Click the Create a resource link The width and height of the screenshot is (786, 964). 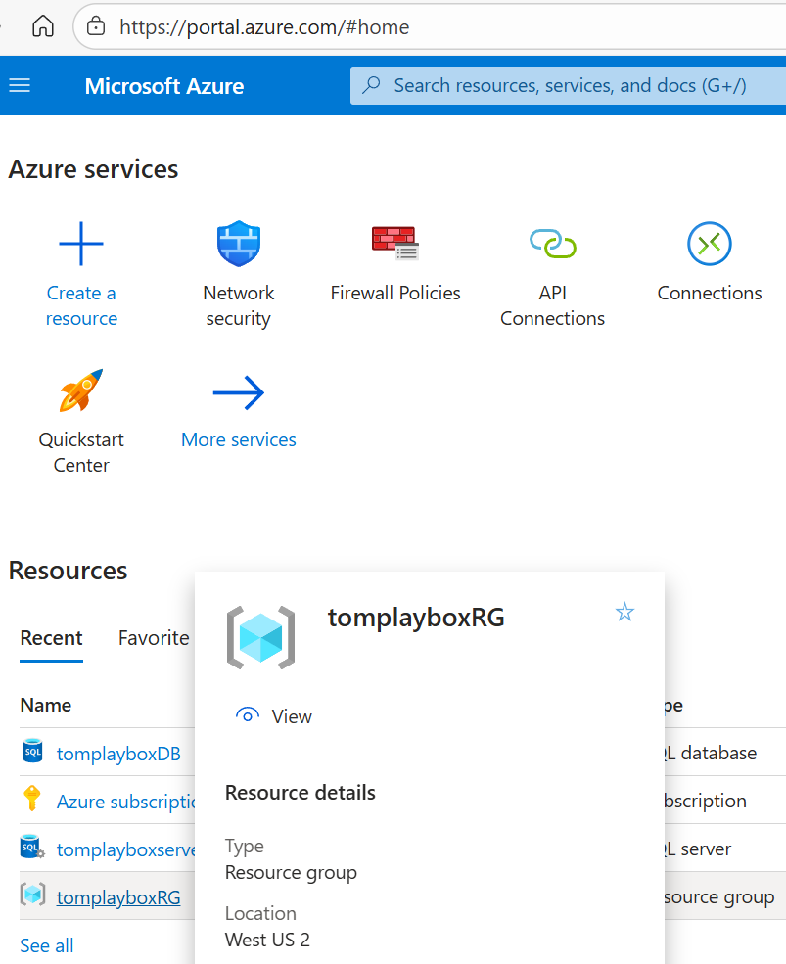click(81, 305)
